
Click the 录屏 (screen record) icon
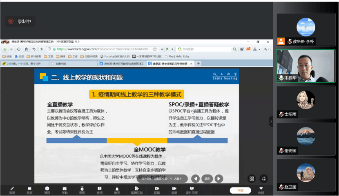174,189
